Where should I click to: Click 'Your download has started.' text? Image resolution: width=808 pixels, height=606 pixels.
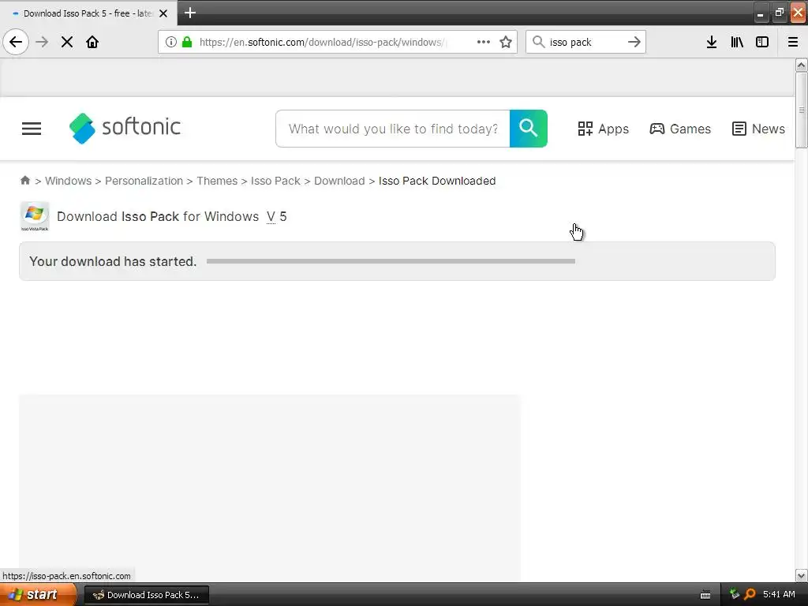coord(113,261)
